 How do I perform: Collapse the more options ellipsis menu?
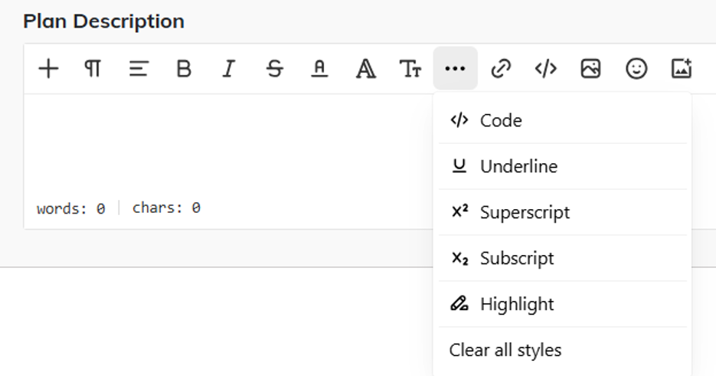(x=455, y=69)
